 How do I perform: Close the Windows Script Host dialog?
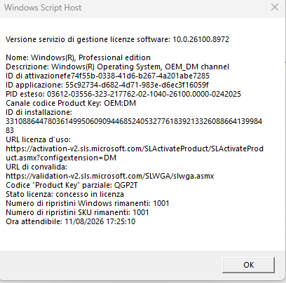(x=275, y=8)
